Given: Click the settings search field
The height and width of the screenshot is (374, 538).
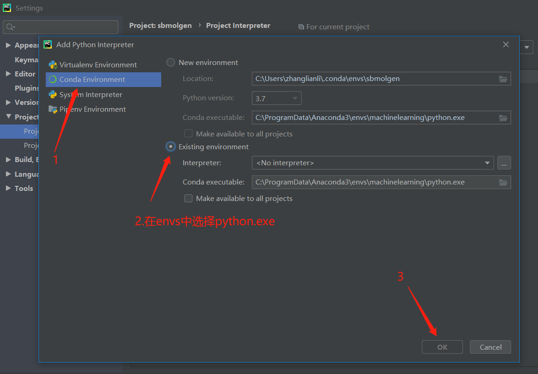Looking at the screenshot, I should pyautogui.click(x=60, y=27).
